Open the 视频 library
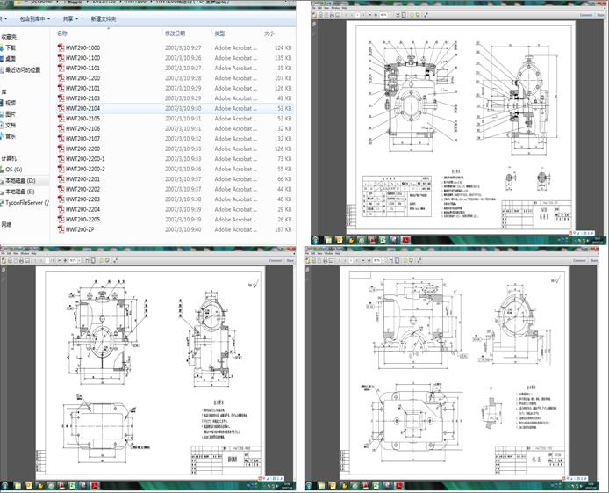The image size is (609, 493). coord(11,103)
